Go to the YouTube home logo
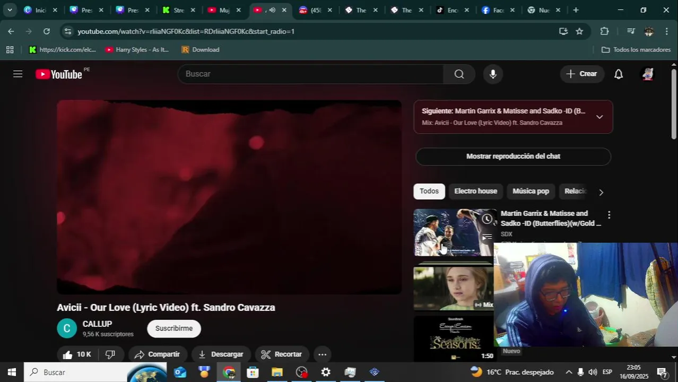The width and height of the screenshot is (678, 382). pos(59,74)
